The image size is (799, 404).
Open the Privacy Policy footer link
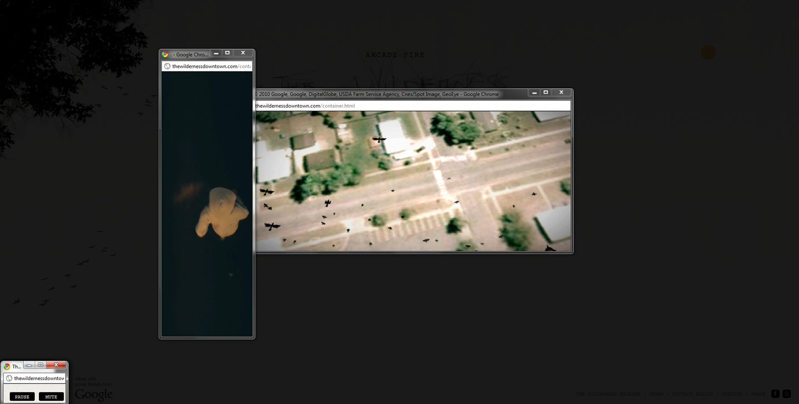(x=692, y=394)
